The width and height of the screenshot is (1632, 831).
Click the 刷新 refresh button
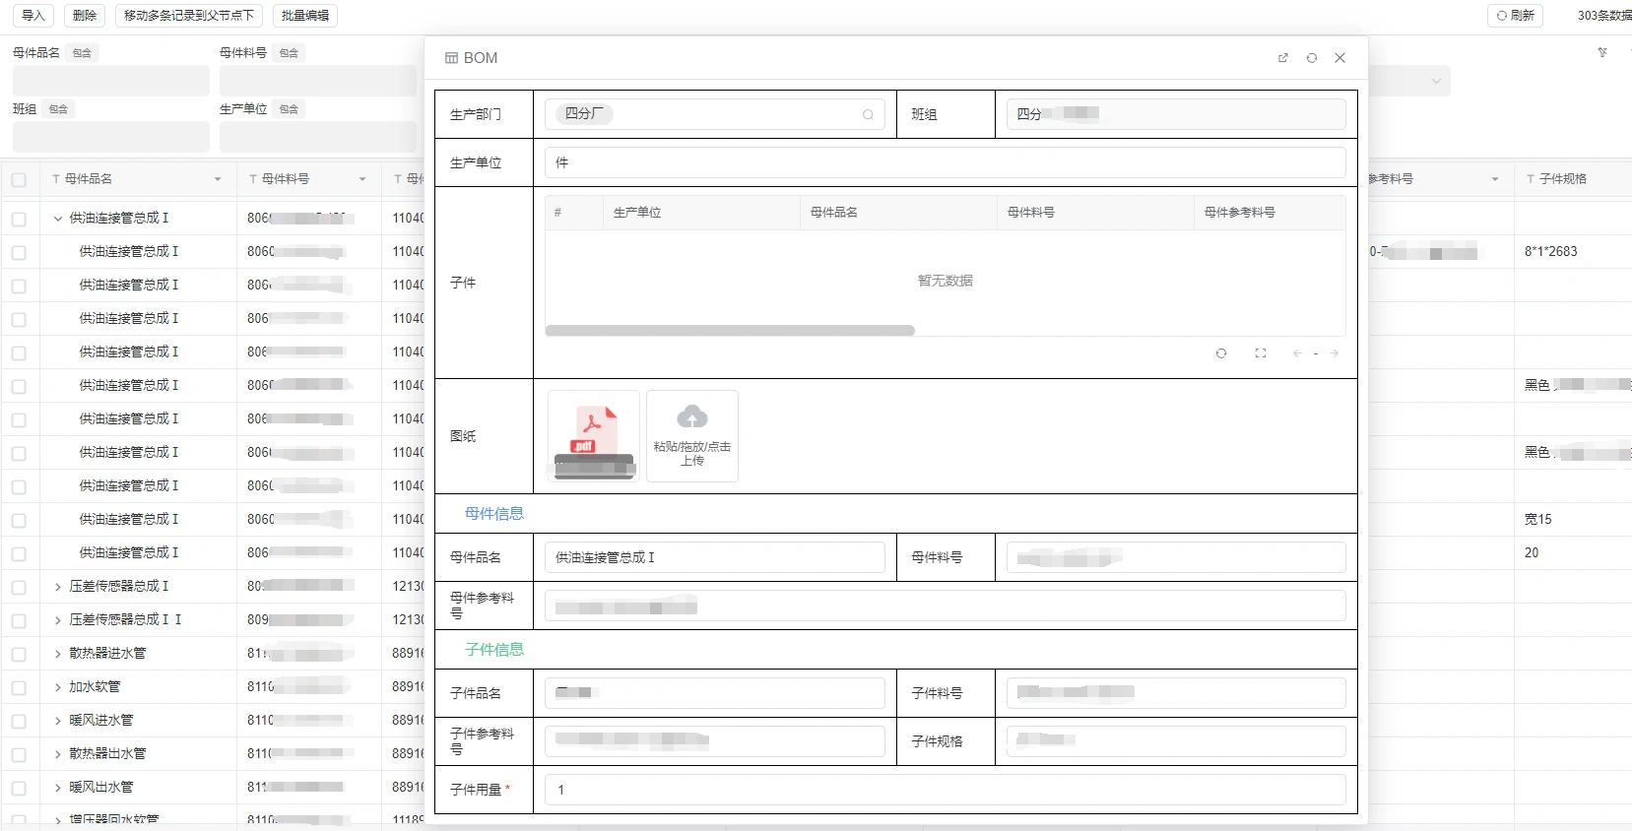1515,16
